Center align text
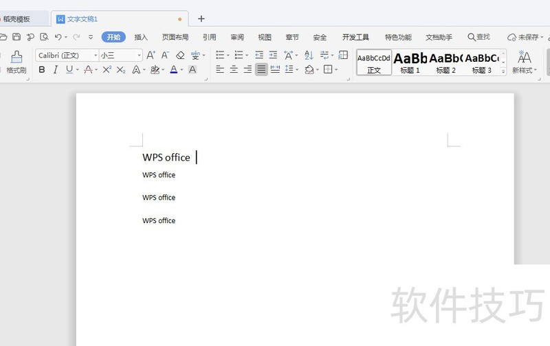 coord(234,69)
